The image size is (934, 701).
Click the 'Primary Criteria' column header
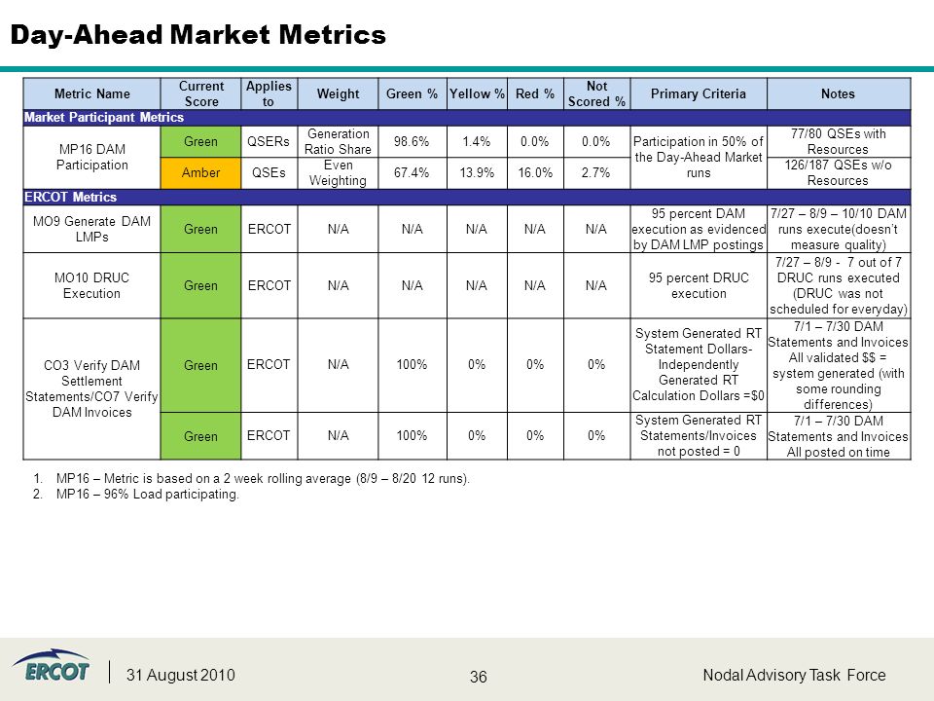699,93
